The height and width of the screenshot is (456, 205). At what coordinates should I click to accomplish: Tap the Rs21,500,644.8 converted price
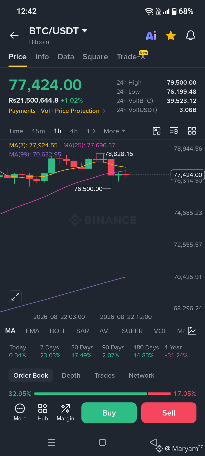(34, 100)
